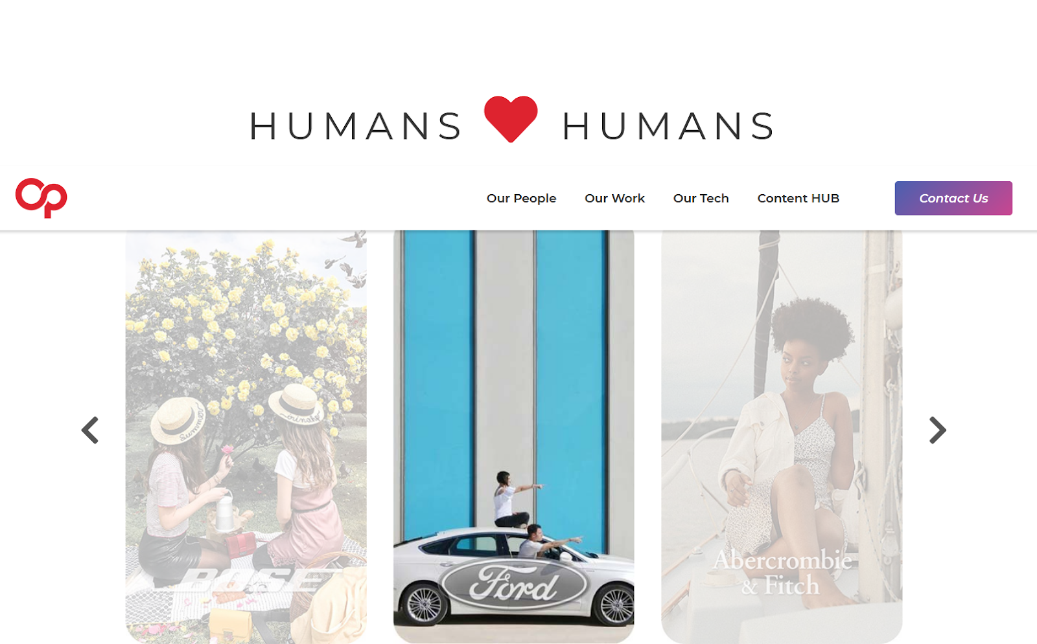The image size is (1037, 644).
Task: Open the Bose picnic campaign card
Action: [x=246, y=437]
